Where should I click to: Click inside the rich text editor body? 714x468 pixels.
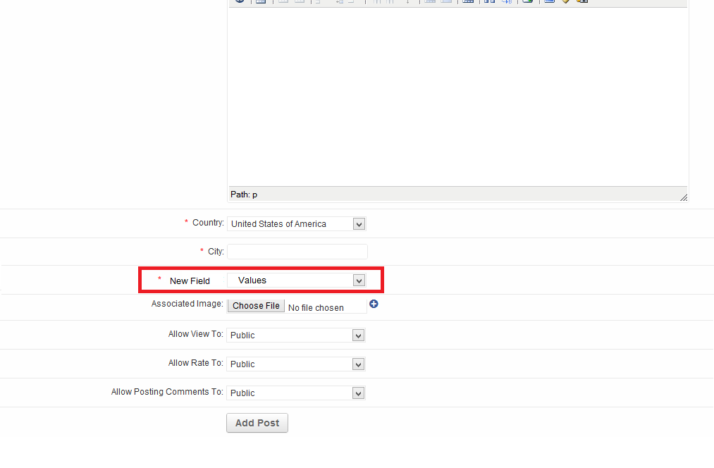457,97
